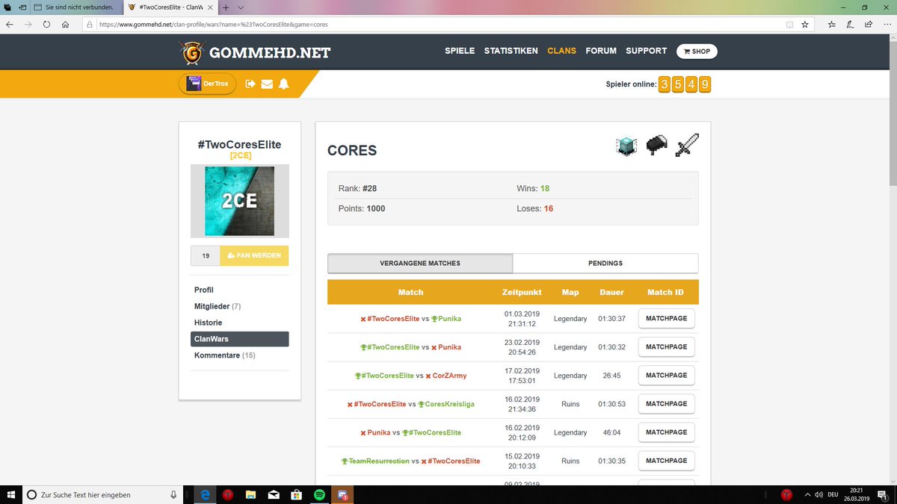Viewport: 897px width, 504px height.
Task: Click the GommeHD.net logo
Action: (x=255, y=52)
